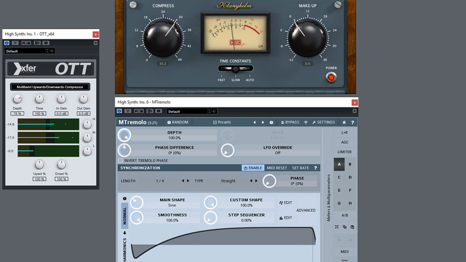Click the L+R channel mode button
The width and height of the screenshot is (466, 262).
(344, 133)
